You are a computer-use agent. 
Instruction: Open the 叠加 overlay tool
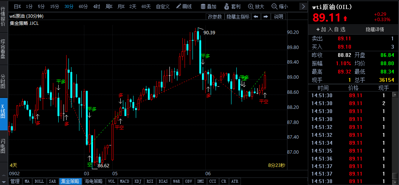(208, 6)
